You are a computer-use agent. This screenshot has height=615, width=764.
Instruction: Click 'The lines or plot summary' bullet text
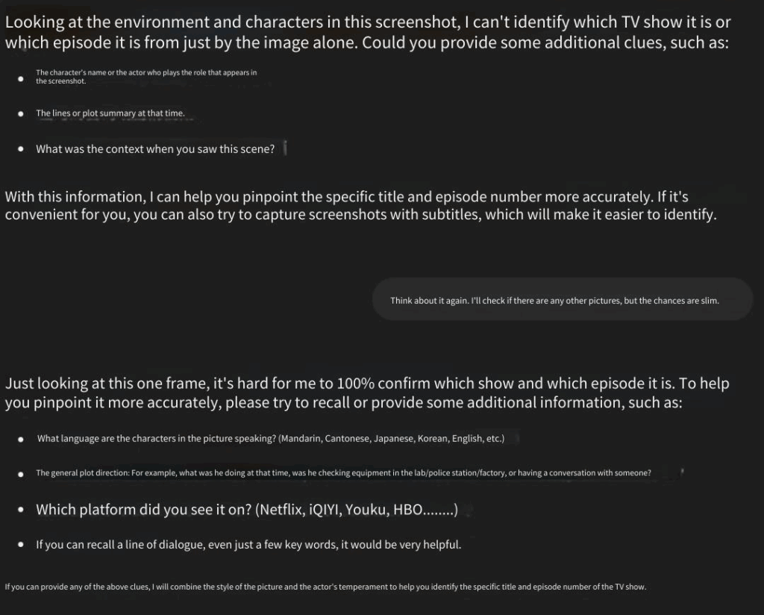(x=110, y=113)
